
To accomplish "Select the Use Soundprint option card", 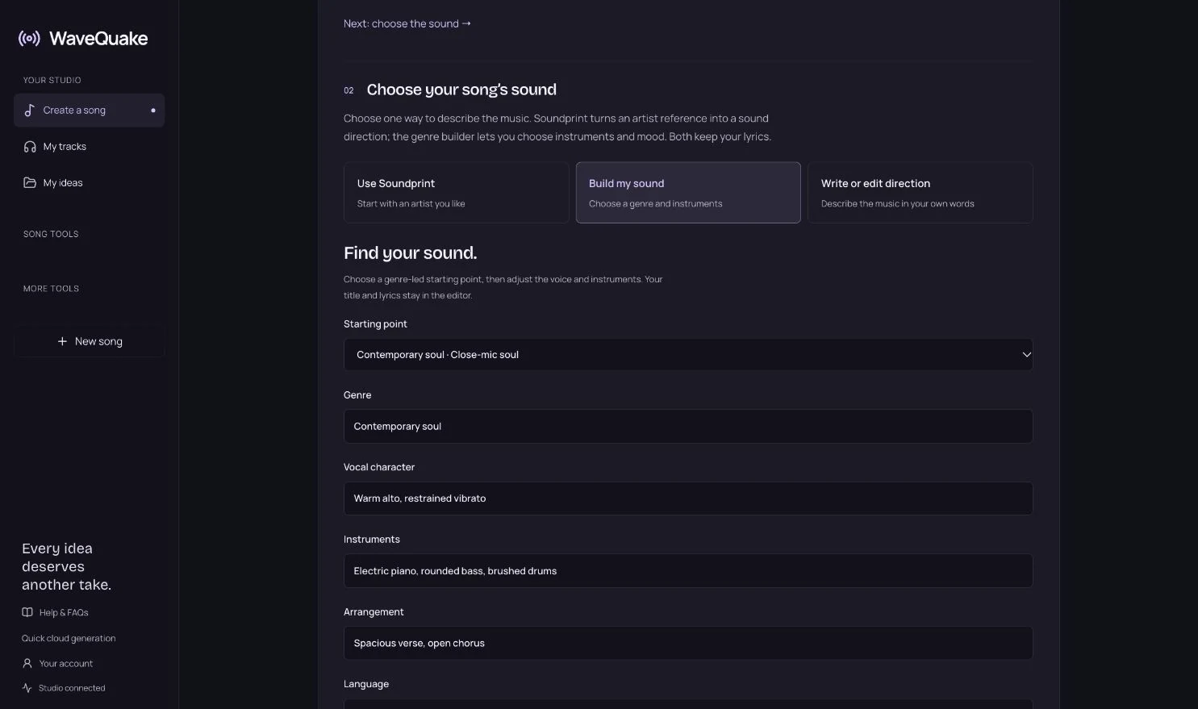I will point(457,193).
